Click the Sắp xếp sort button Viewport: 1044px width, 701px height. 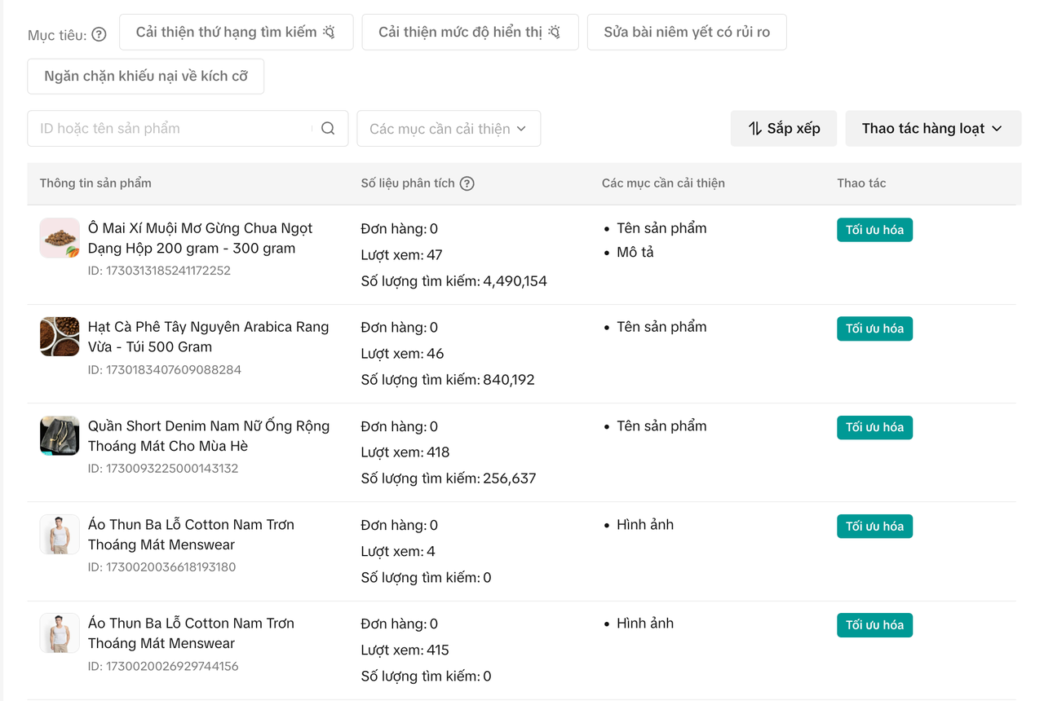pyautogui.click(x=783, y=129)
